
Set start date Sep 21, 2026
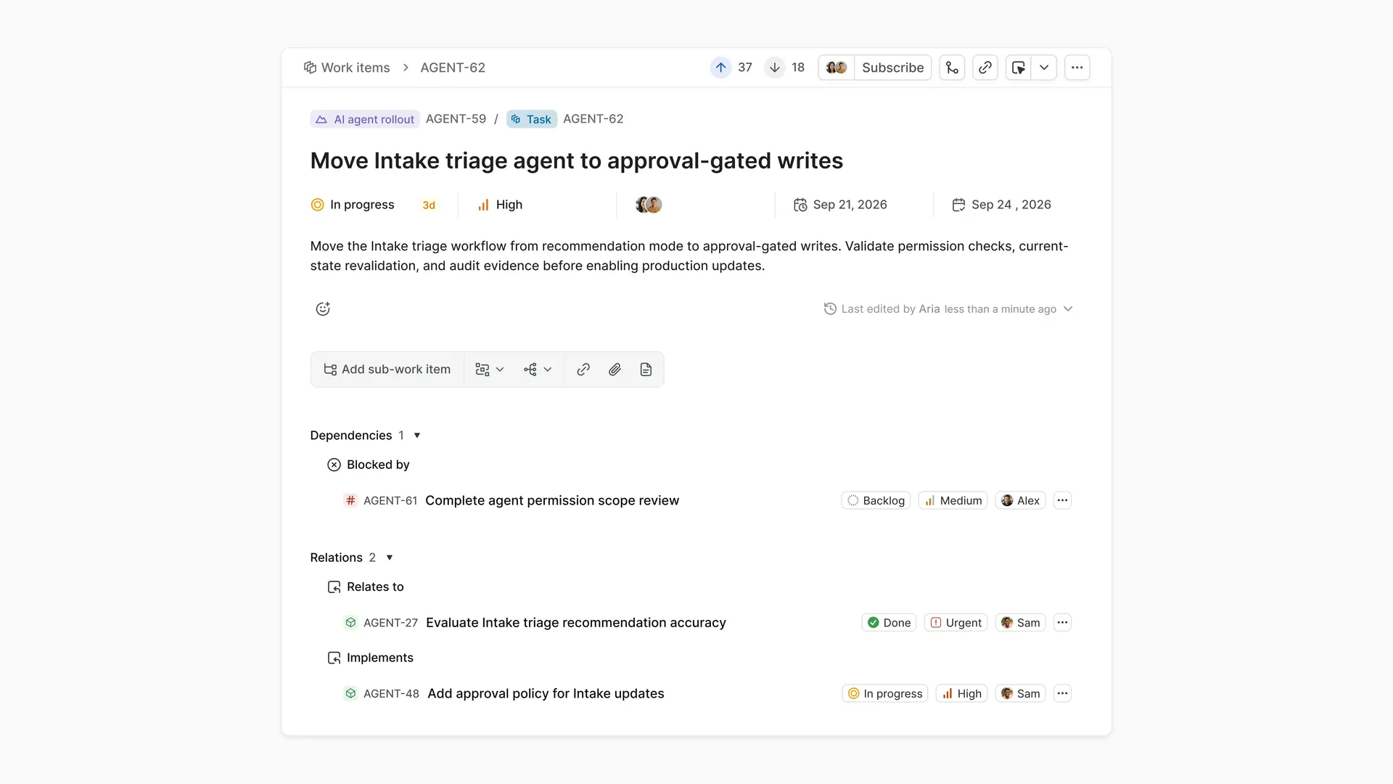pyautogui.click(x=840, y=205)
